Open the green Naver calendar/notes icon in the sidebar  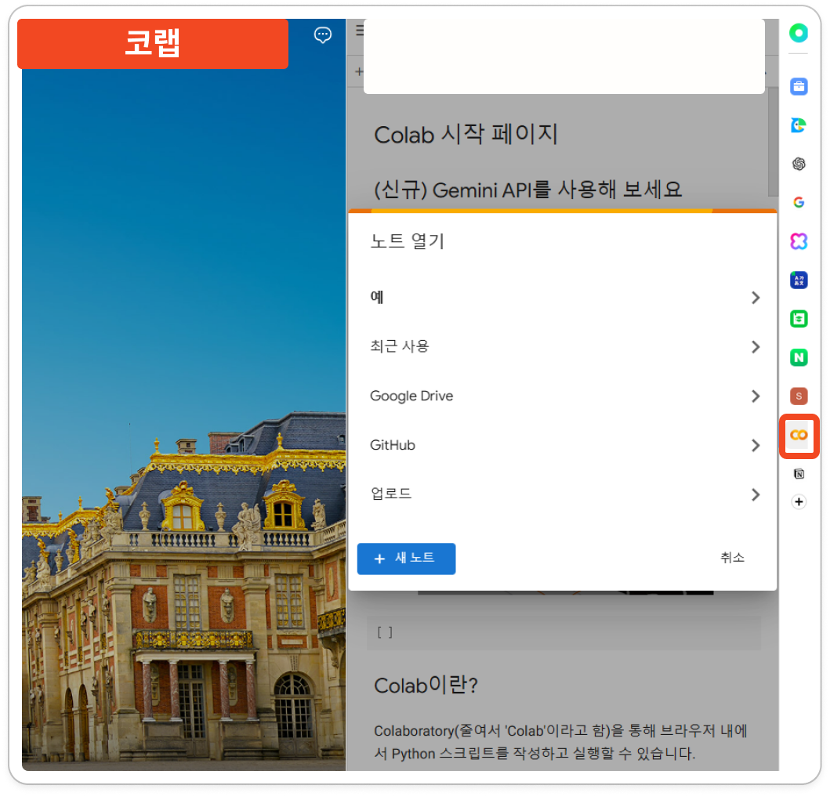coord(799,319)
